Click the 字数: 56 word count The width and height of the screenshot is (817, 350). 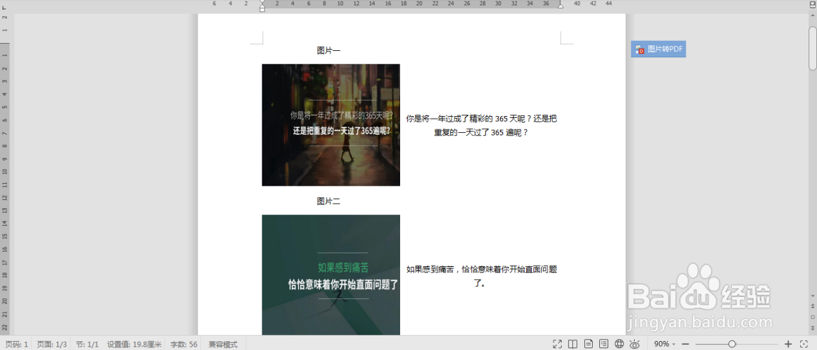(184, 345)
